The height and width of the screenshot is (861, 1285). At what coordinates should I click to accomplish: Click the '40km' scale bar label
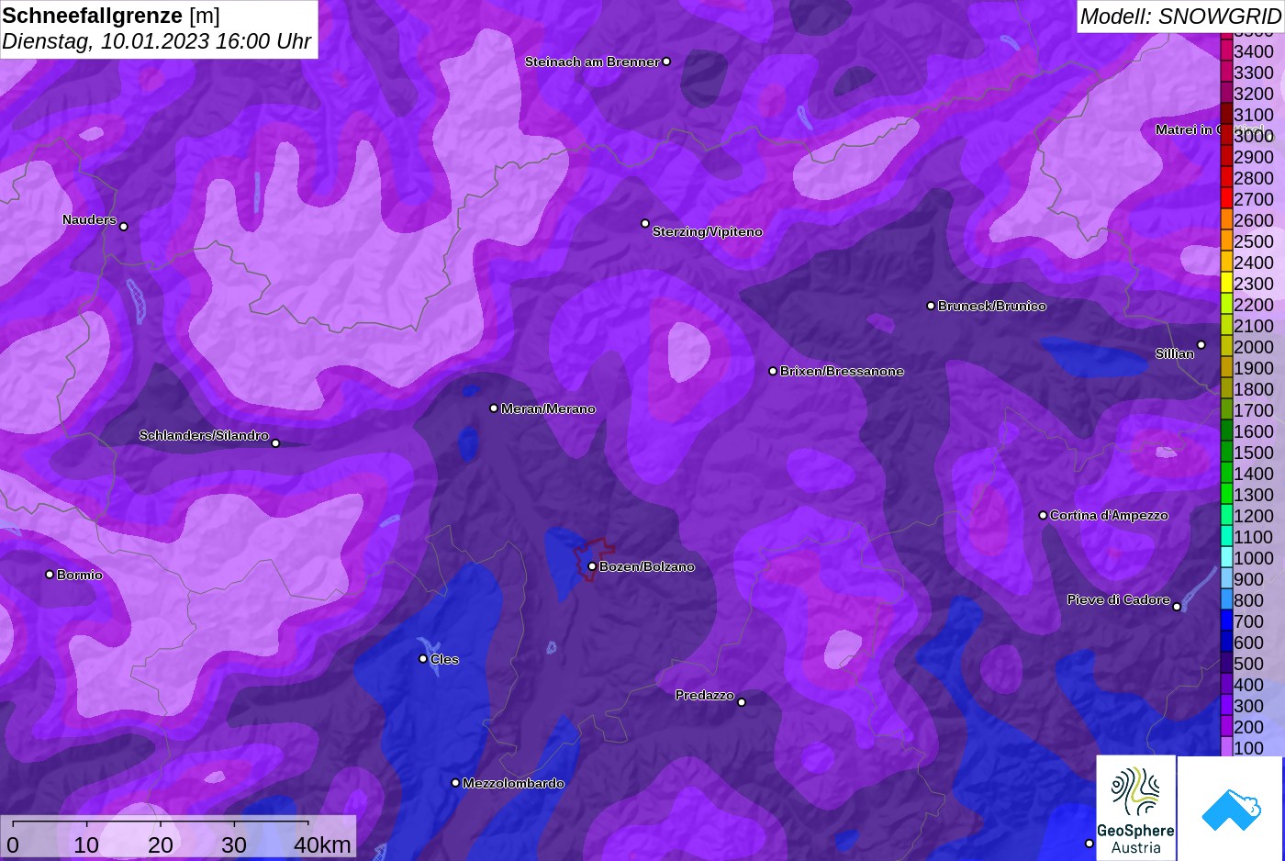[322, 844]
